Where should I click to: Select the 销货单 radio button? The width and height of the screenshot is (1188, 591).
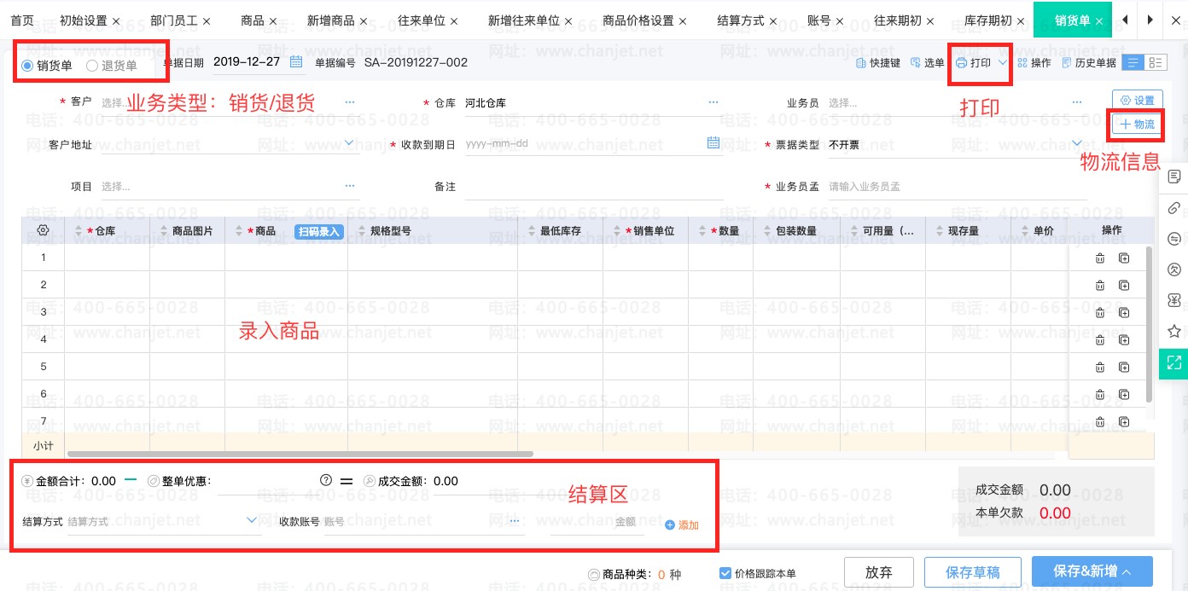point(27,65)
